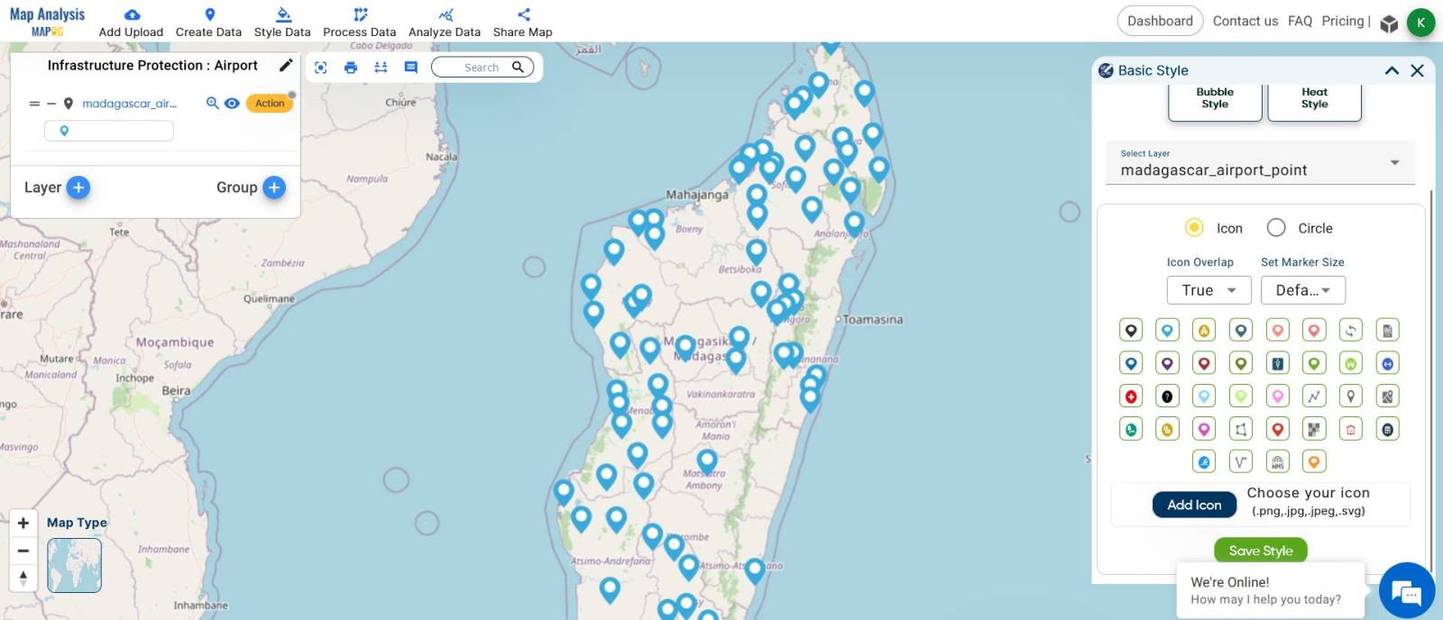
Task: Choose the black map pin icon
Action: coord(1131,331)
